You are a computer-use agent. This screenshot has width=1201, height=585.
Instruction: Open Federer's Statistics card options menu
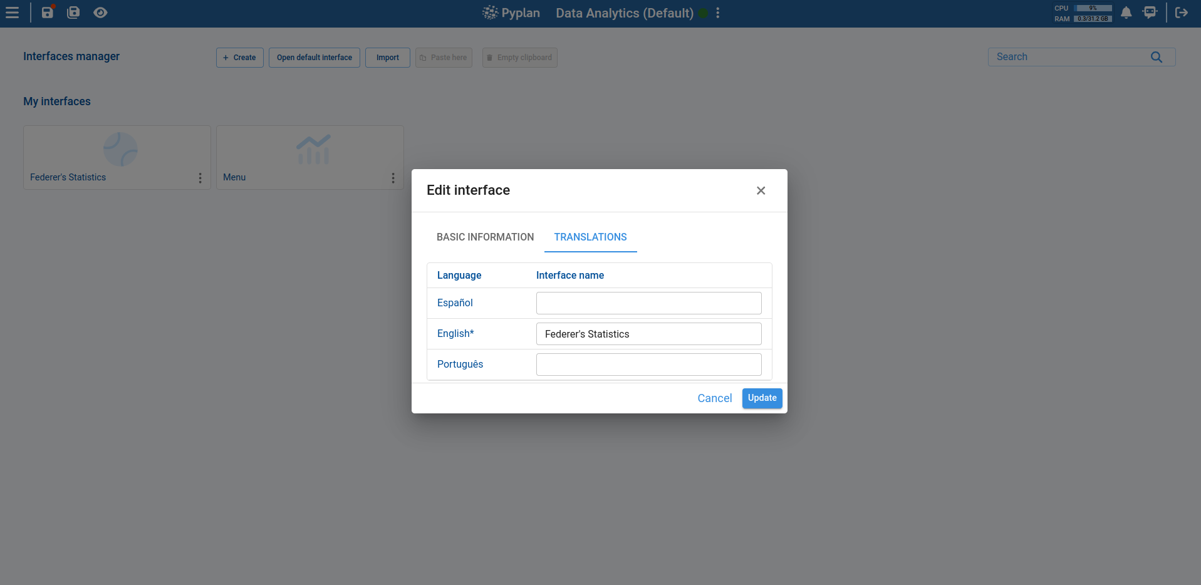[x=200, y=178]
